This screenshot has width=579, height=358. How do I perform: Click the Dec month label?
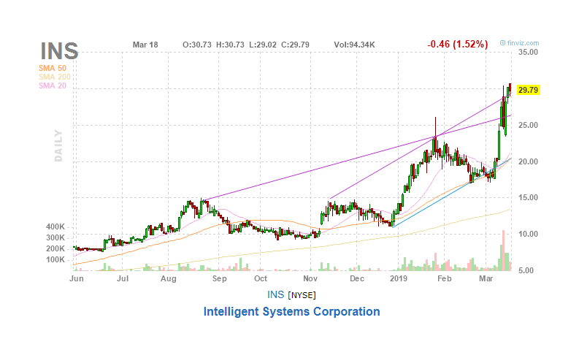click(357, 278)
